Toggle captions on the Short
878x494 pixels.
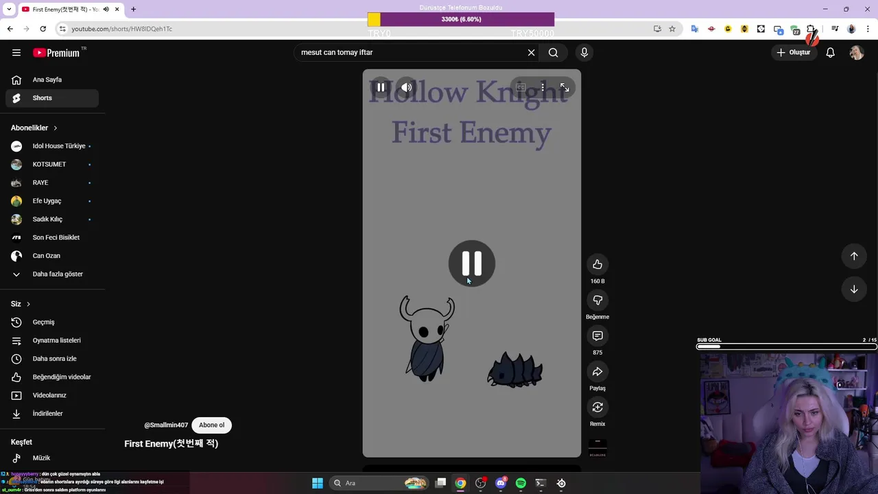click(x=521, y=87)
